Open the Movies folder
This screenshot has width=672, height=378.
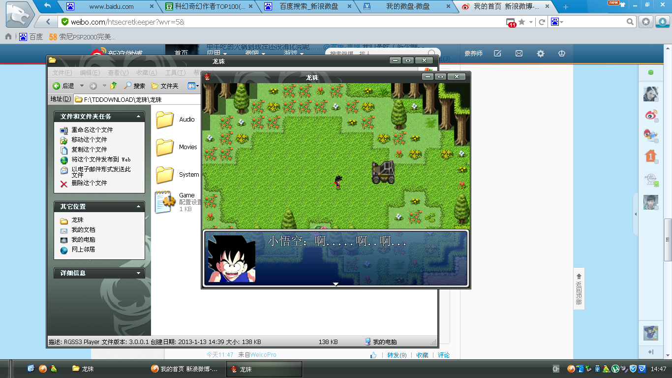tap(176, 147)
